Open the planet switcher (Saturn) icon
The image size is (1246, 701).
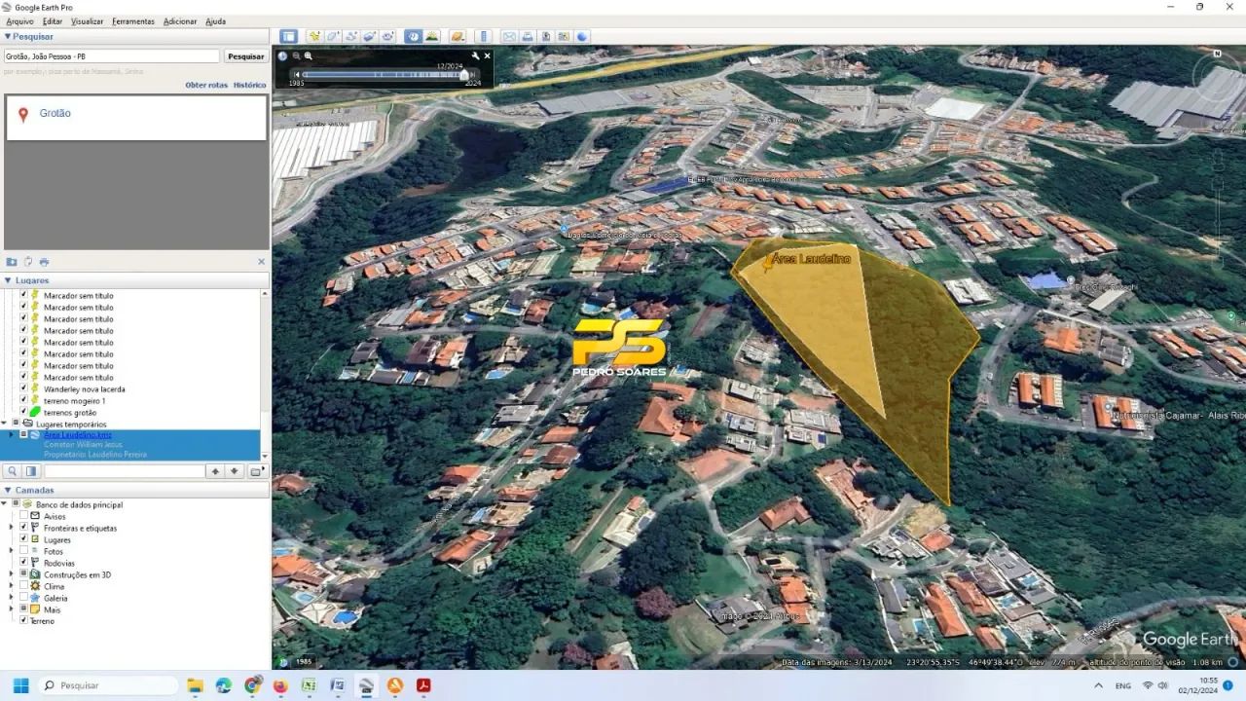click(x=458, y=36)
